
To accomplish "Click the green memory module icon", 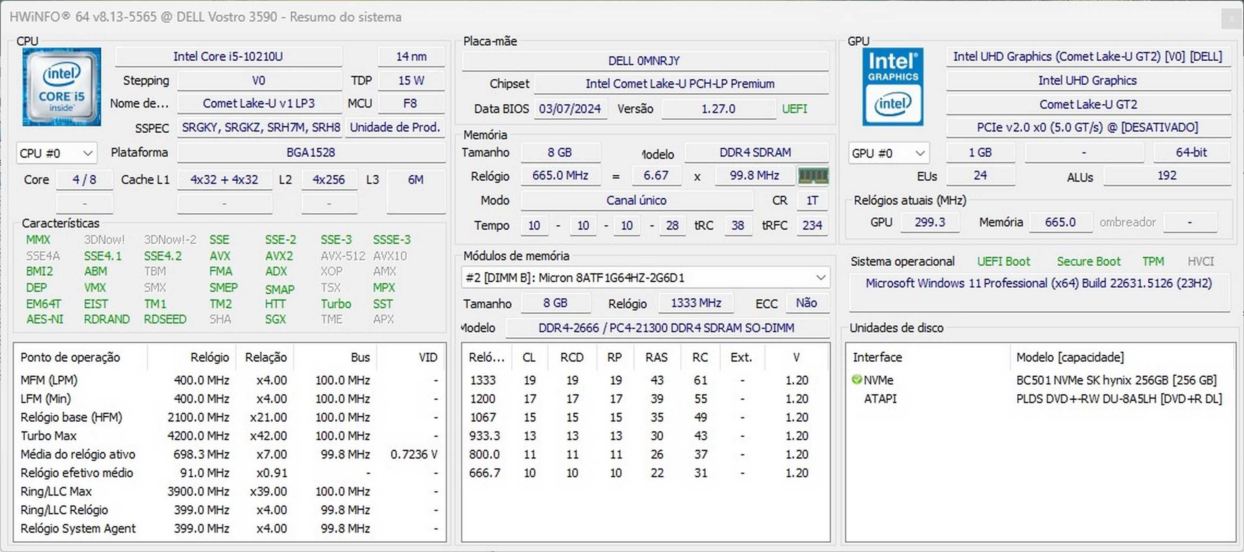I will pyautogui.click(x=813, y=176).
